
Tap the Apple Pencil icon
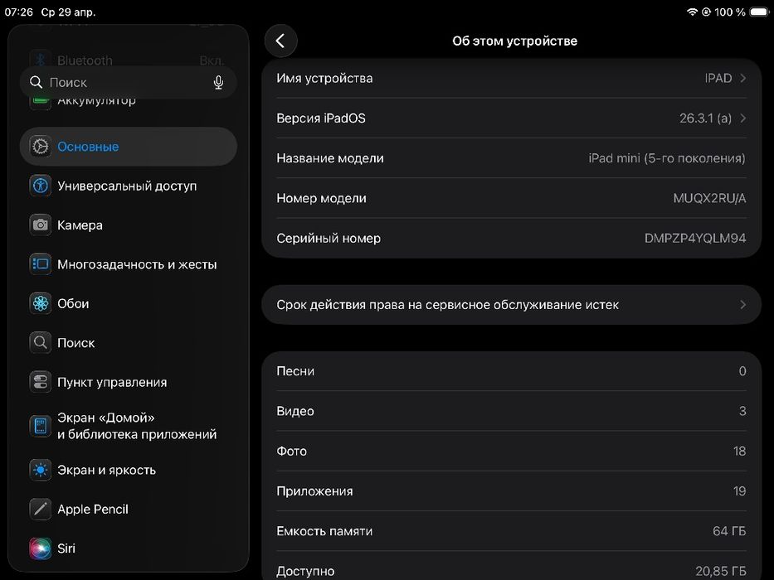coord(40,509)
